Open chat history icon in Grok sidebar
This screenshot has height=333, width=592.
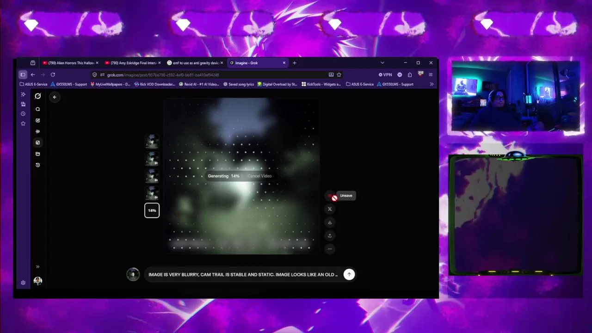(x=38, y=165)
